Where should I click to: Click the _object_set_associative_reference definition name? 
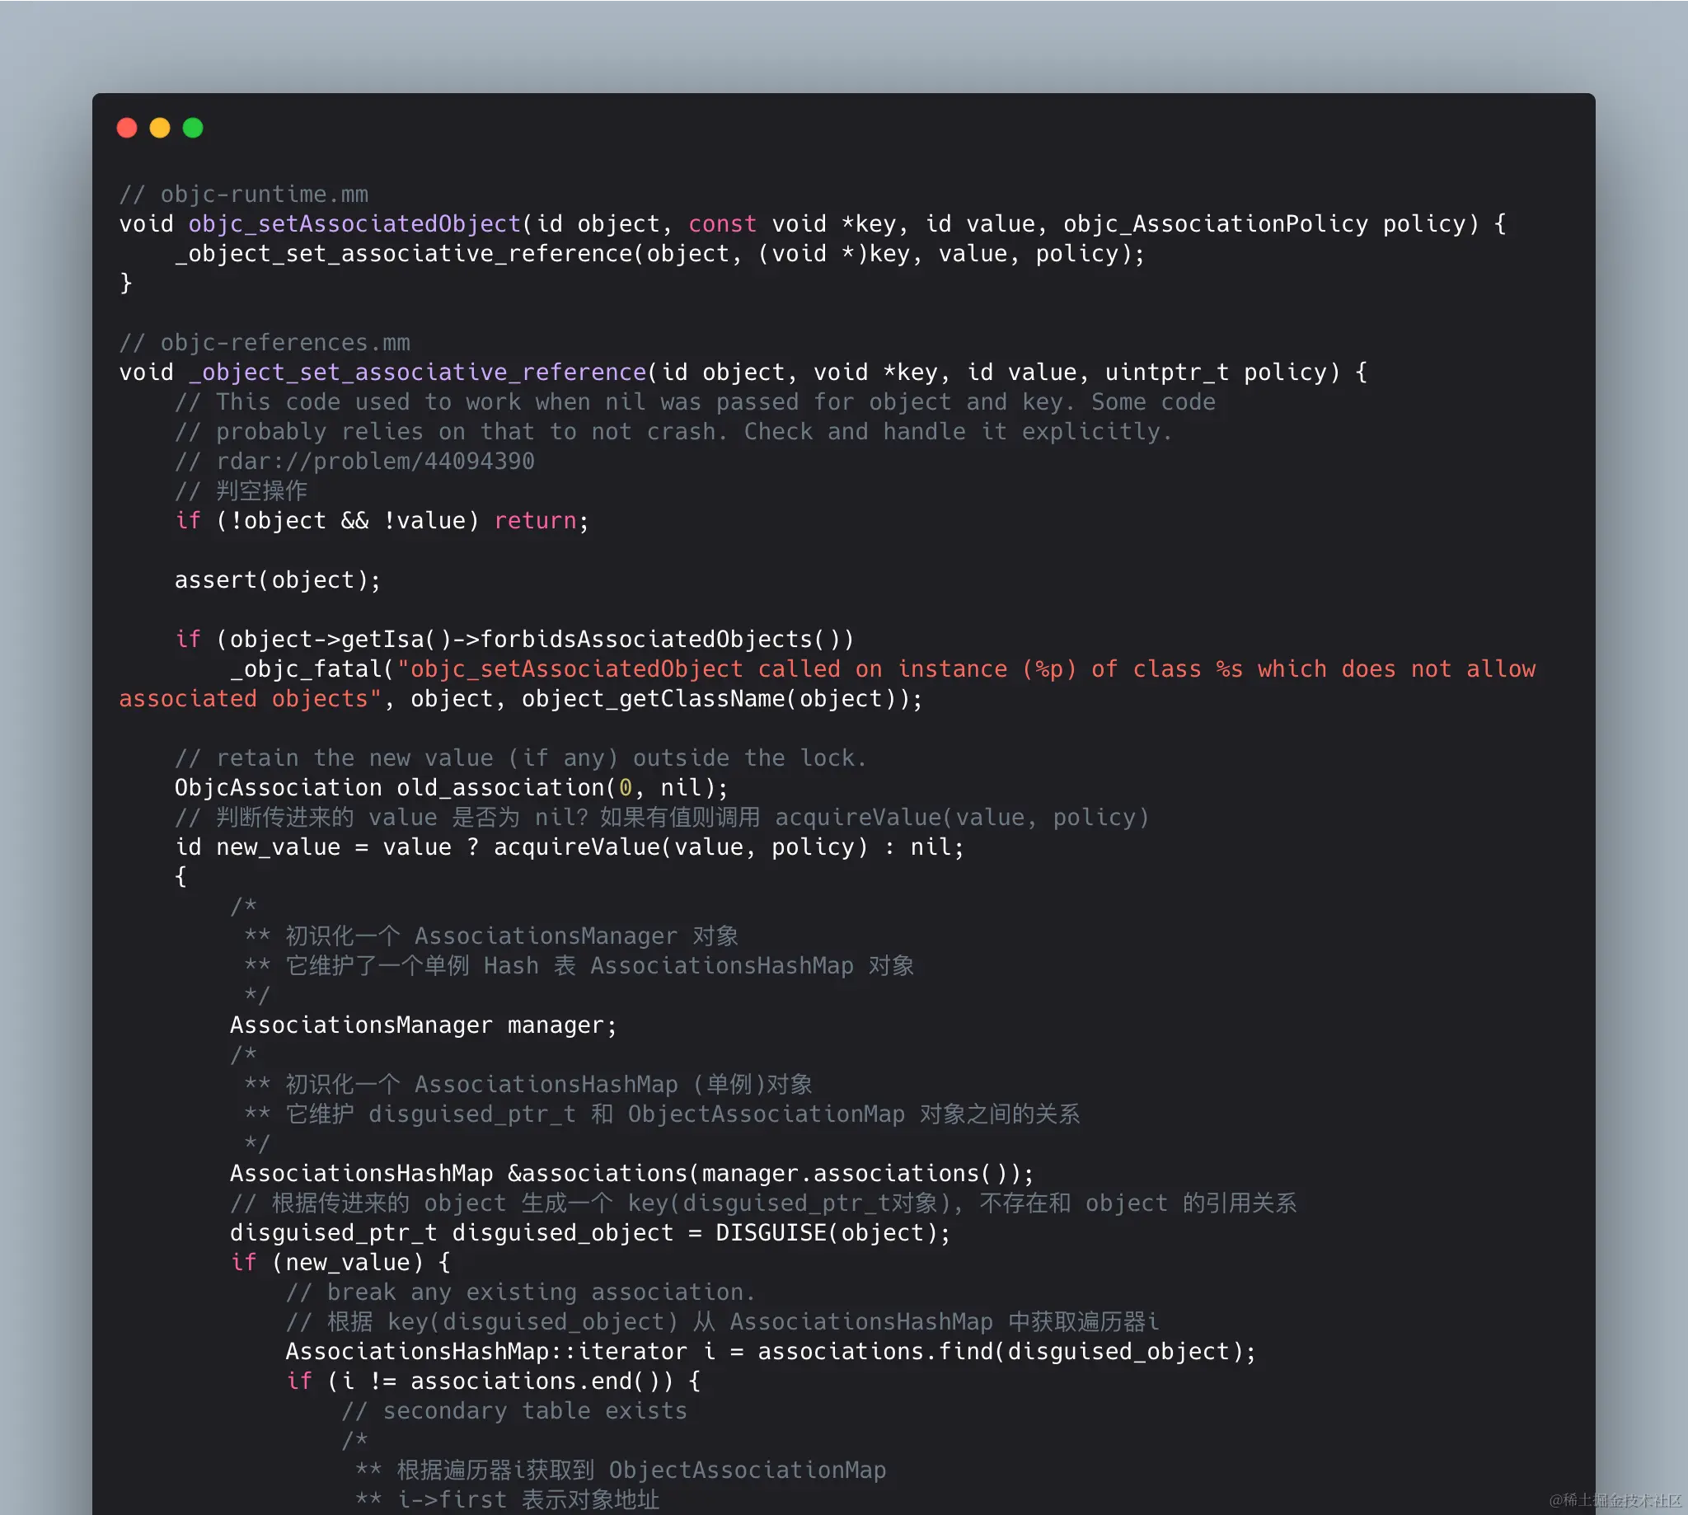point(417,372)
